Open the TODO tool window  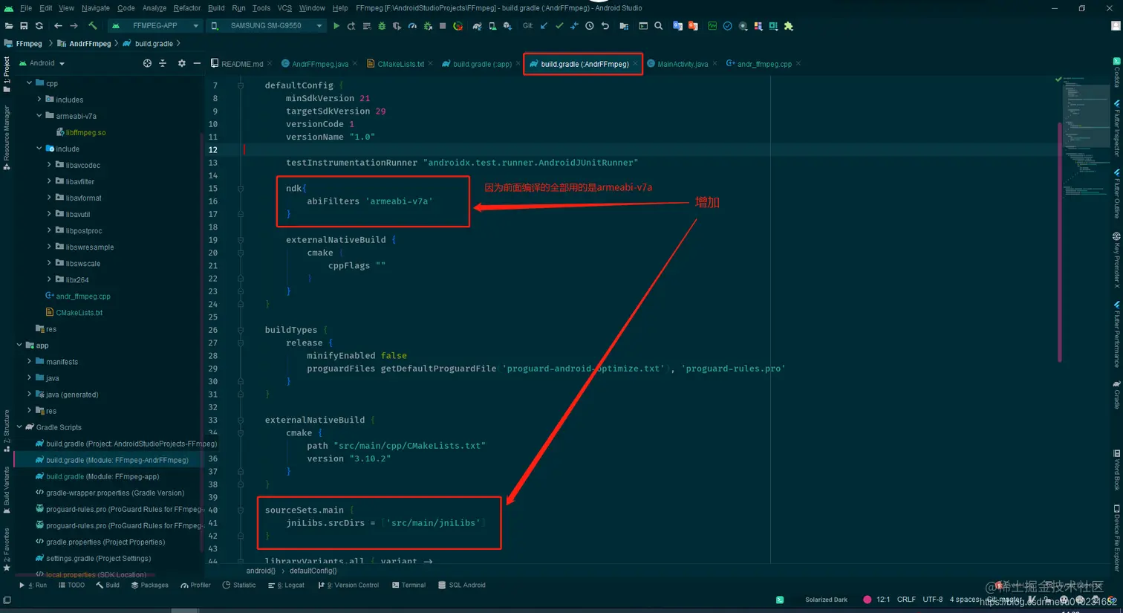[x=71, y=586]
